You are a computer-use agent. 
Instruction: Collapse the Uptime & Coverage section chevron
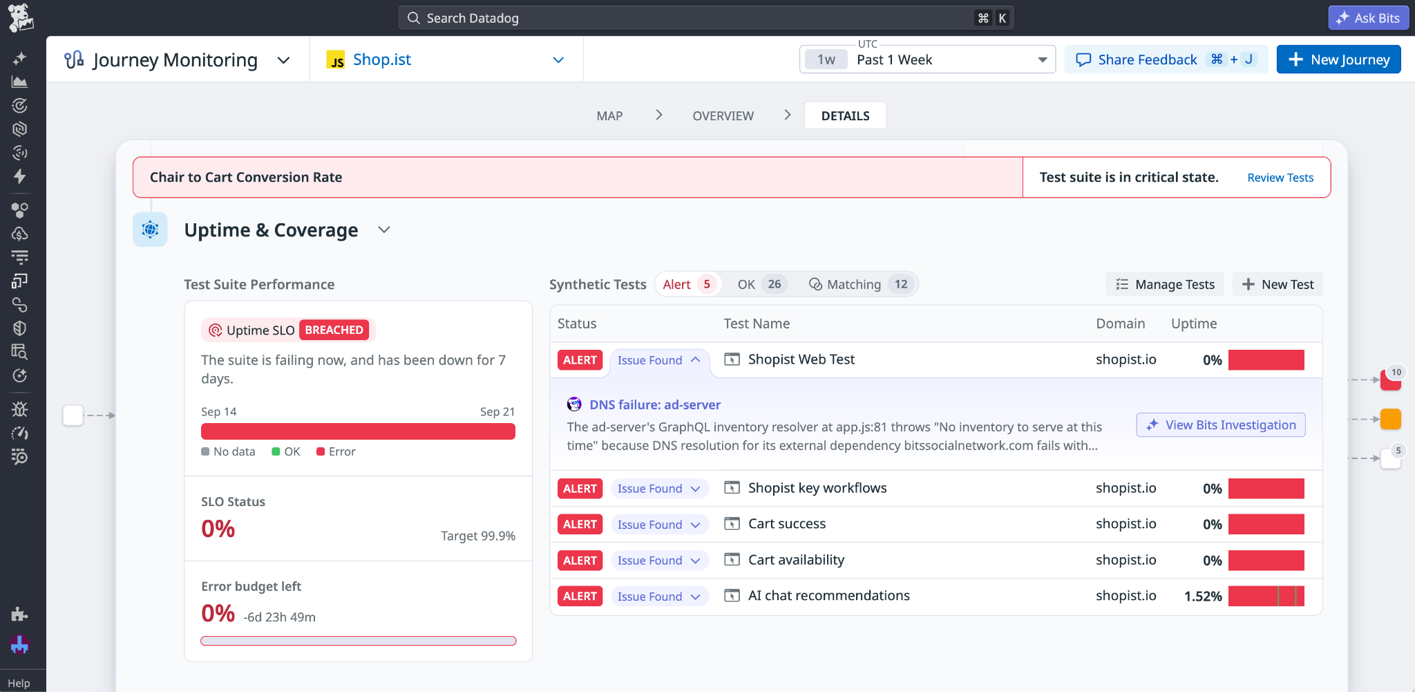pos(384,230)
